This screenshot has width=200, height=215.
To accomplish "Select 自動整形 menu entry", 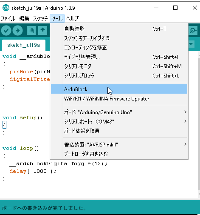I will [x=119, y=29].
